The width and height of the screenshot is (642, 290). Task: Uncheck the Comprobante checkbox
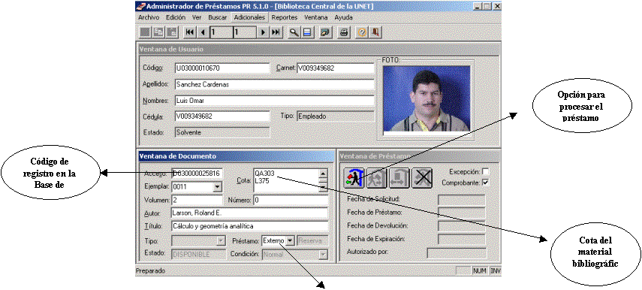[486, 183]
